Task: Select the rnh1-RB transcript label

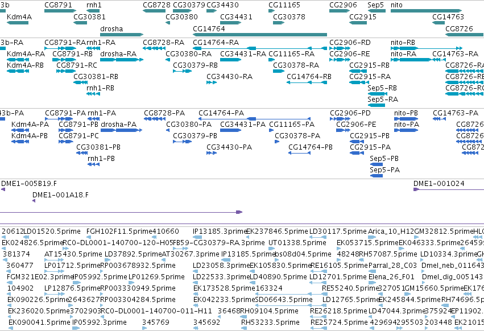Action: point(100,88)
